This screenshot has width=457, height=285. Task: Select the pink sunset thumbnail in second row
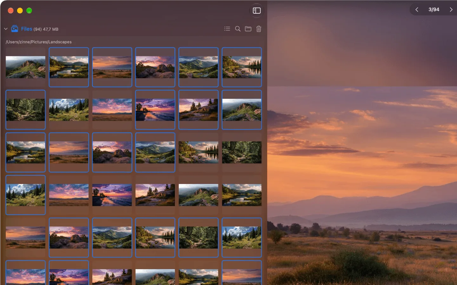click(x=112, y=110)
